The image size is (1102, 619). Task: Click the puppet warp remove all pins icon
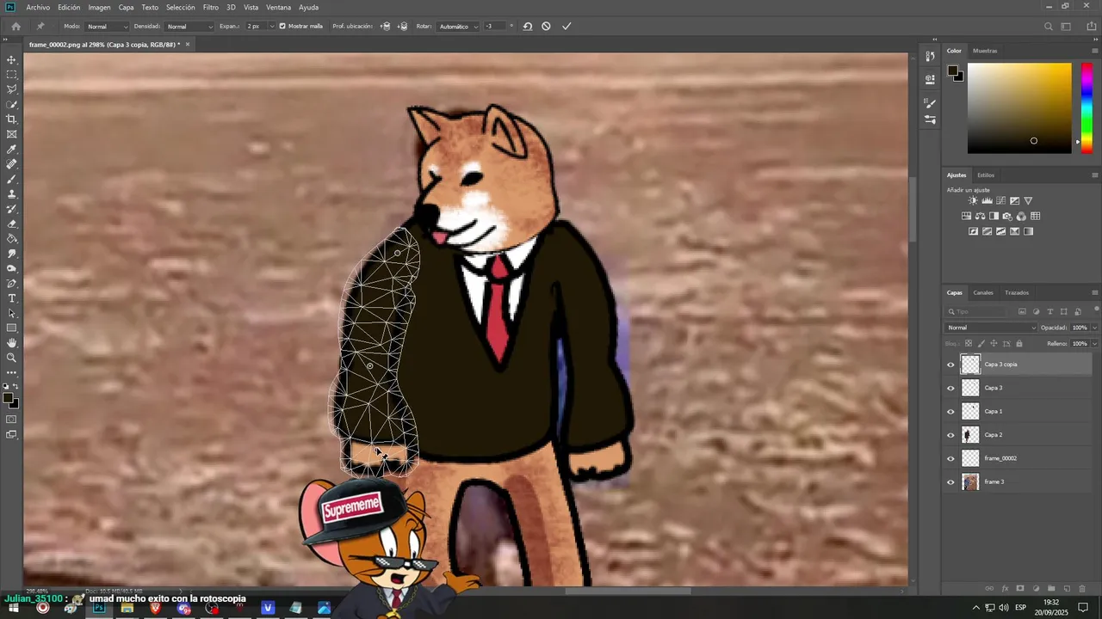528,26
